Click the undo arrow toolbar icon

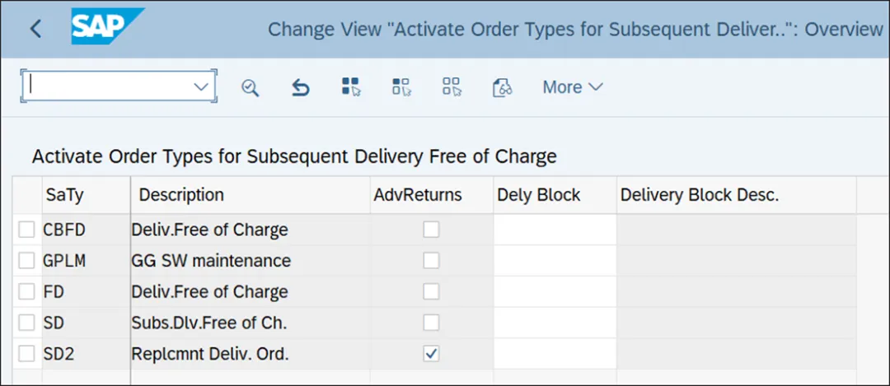click(301, 87)
